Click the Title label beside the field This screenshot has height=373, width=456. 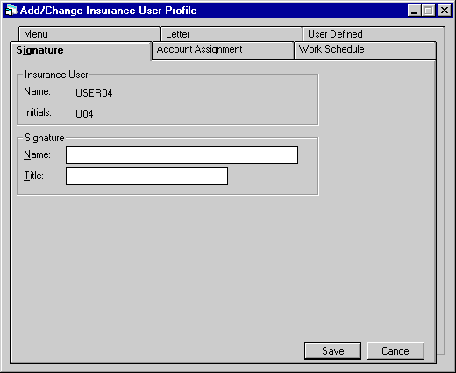pyautogui.click(x=33, y=176)
